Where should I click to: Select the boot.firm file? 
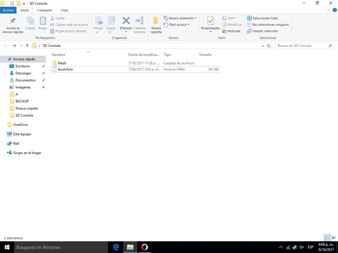coord(65,69)
